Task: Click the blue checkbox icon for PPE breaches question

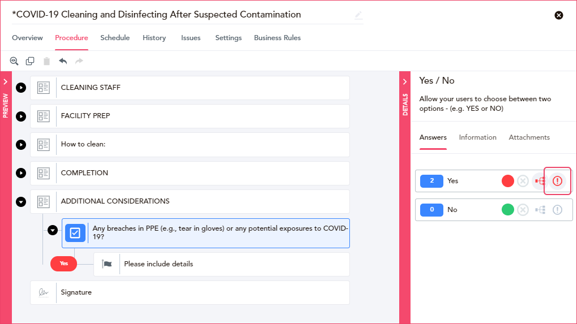Action: pyautogui.click(x=75, y=233)
